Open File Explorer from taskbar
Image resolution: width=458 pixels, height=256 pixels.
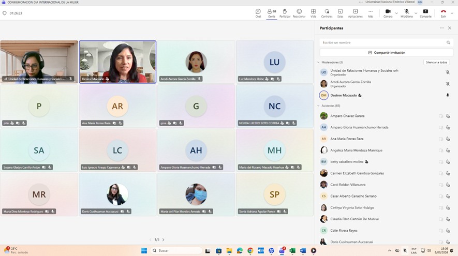(229, 250)
